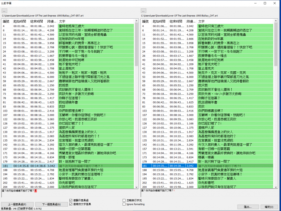Click duration 1.834 of row 195, left list
This screenshot has width=281, height=211.
(51, 178)
